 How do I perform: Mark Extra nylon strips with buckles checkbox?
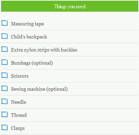[x=4, y=49]
